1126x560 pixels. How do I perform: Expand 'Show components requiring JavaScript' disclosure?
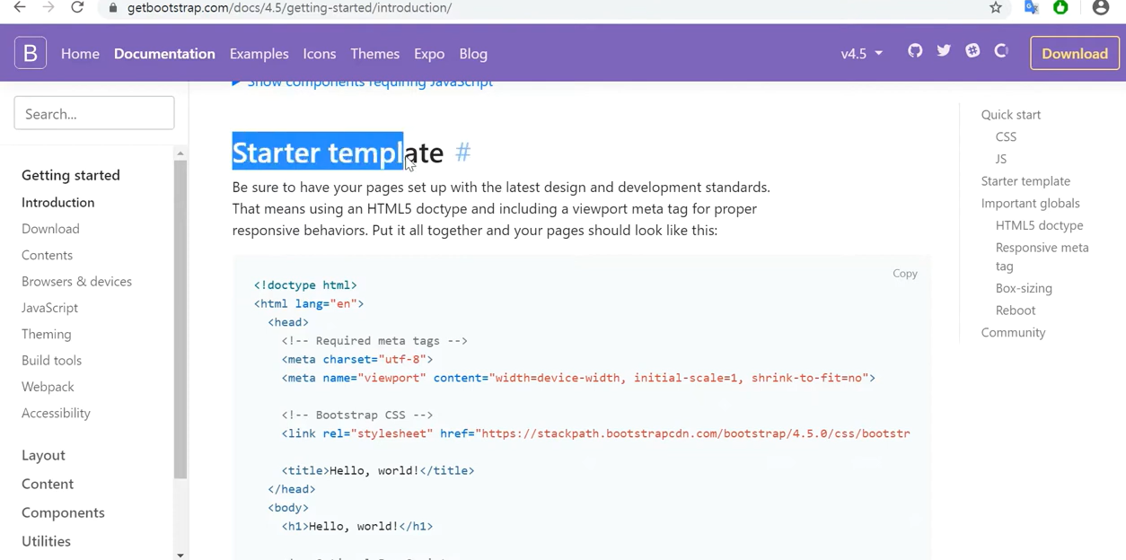[363, 83]
